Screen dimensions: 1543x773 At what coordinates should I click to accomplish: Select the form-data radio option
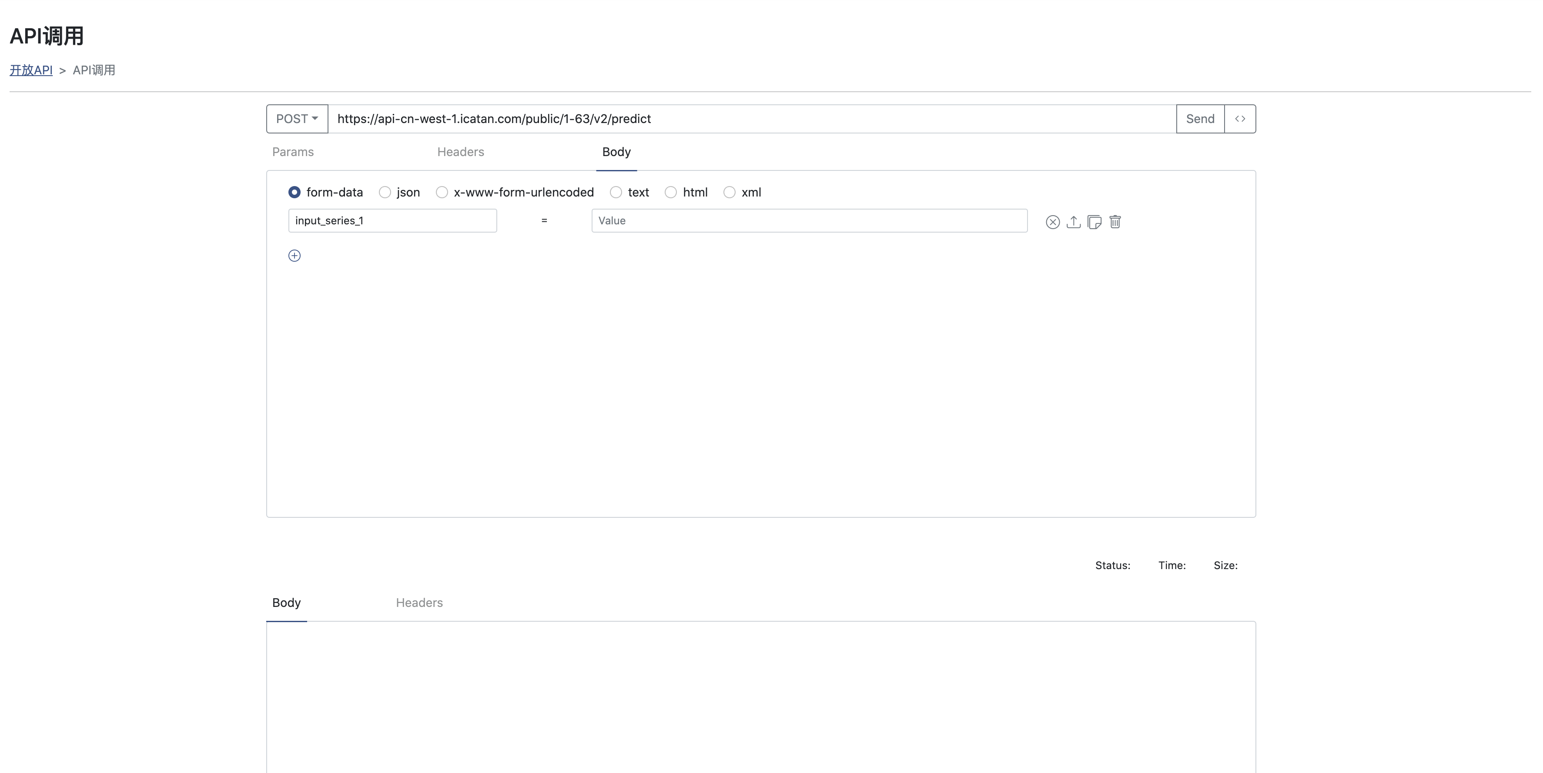(294, 192)
